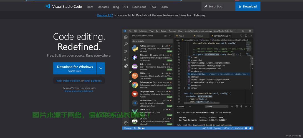The height and width of the screenshot is (138, 303).
Task: Click the @sort:installs extensions search box
Action: click(152, 41)
